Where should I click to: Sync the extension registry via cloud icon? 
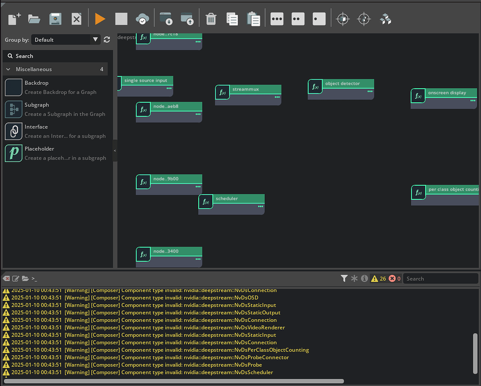coord(142,19)
